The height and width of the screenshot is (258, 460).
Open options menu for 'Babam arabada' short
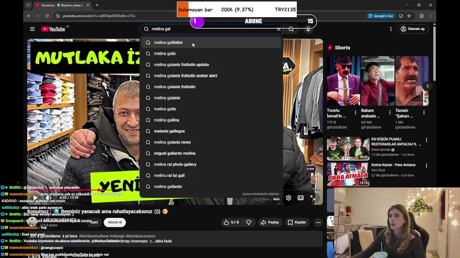click(x=390, y=113)
